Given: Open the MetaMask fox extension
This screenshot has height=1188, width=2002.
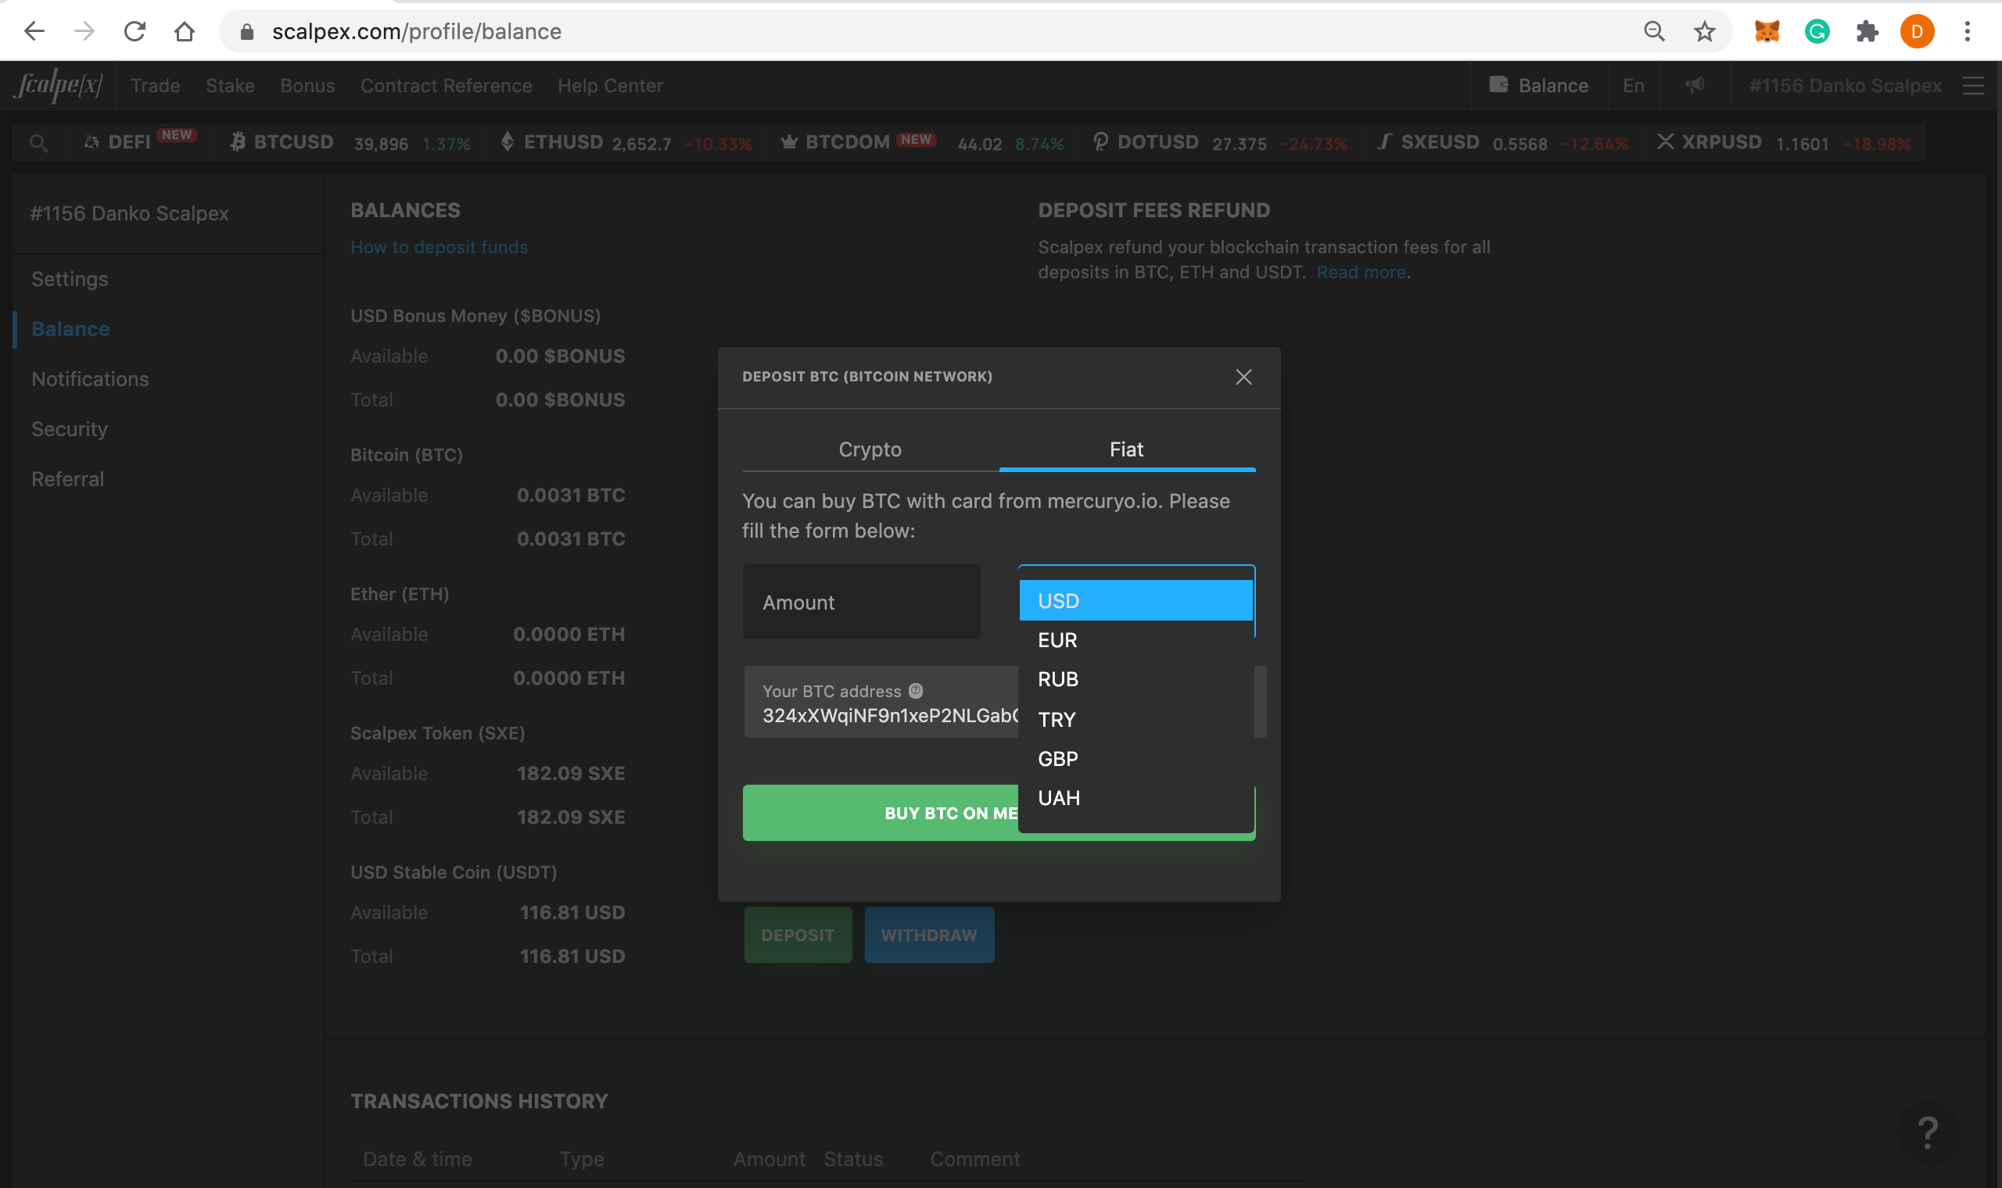Looking at the screenshot, I should 1767,31.
